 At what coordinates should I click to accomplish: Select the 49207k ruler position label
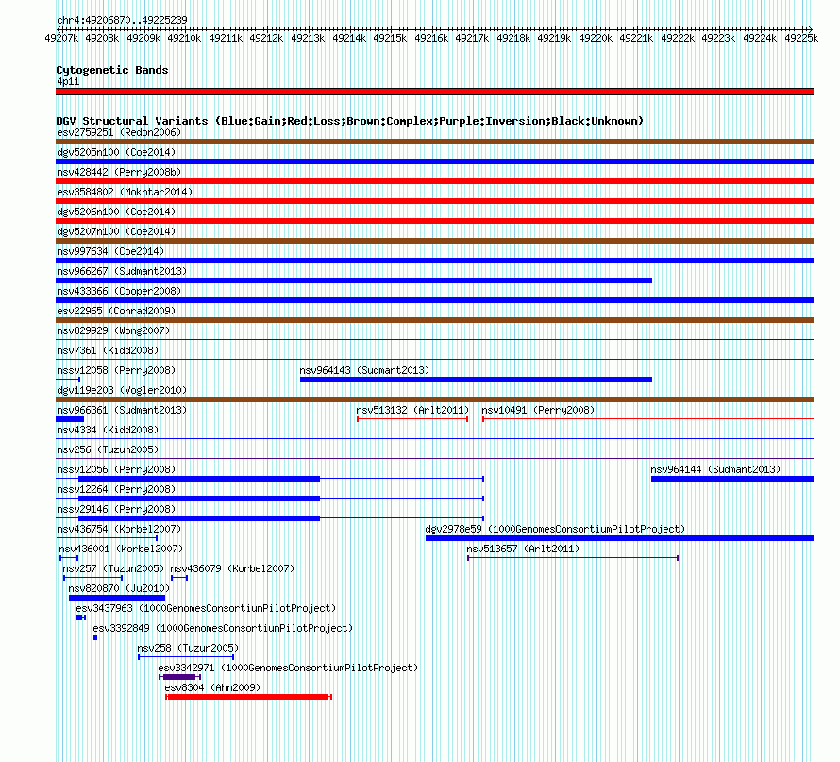(61, 38)
